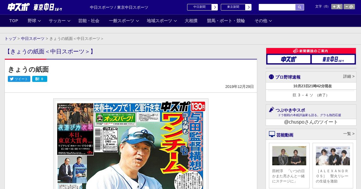
Task: Open the 野球 navigation menu
Action: (x=32, y=21)
